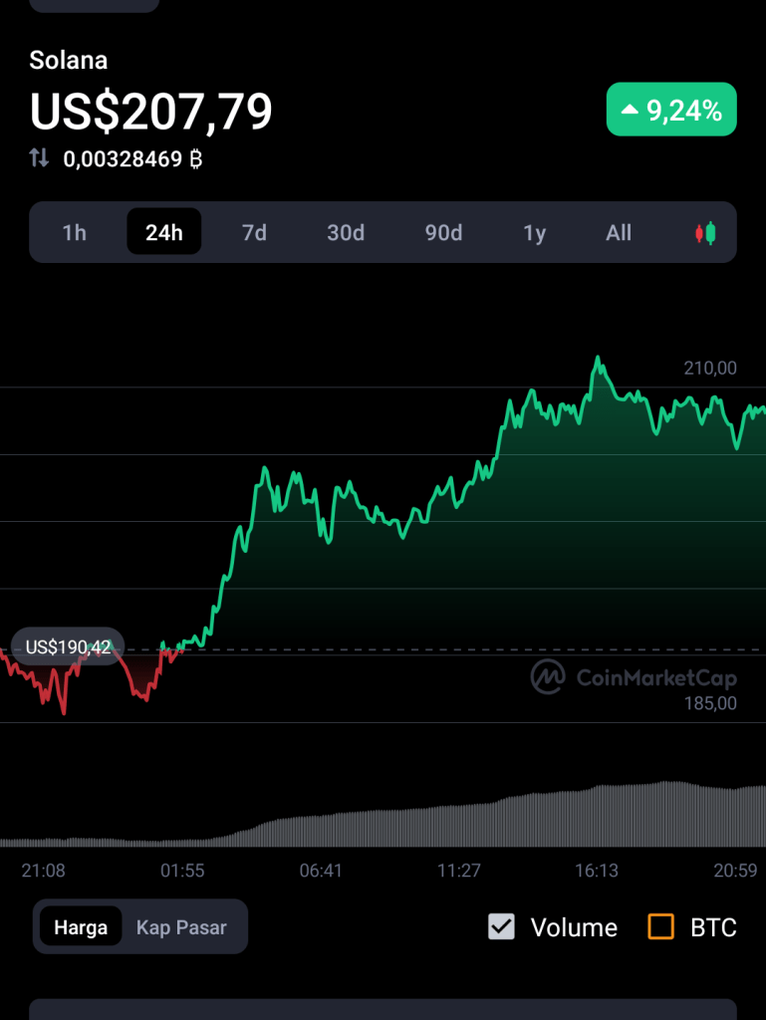View the 1y price history

(535, 233)
